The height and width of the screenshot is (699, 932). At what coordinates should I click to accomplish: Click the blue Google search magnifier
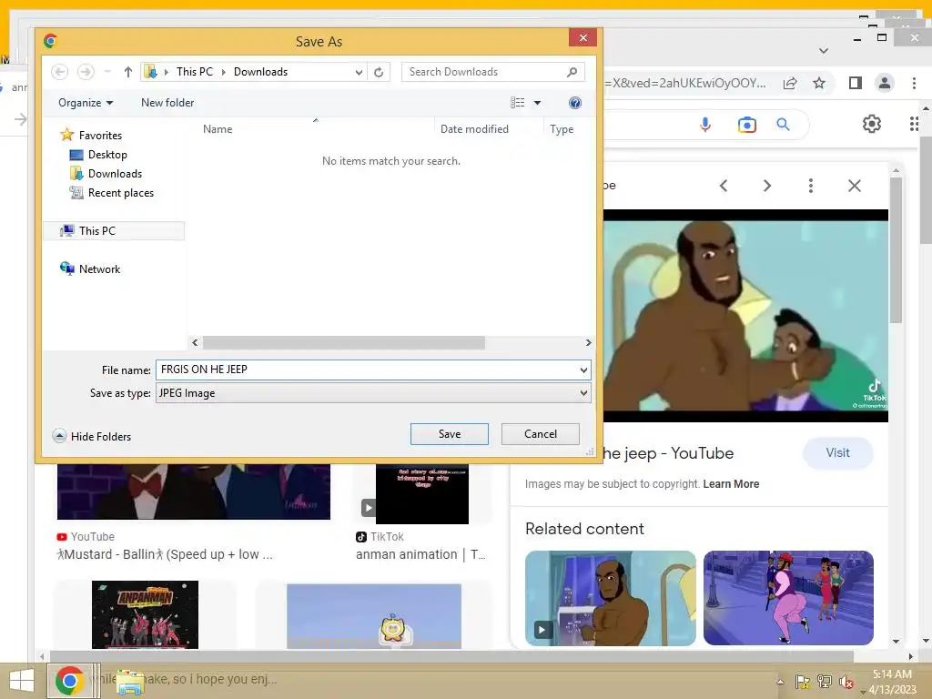click(784, 124)
